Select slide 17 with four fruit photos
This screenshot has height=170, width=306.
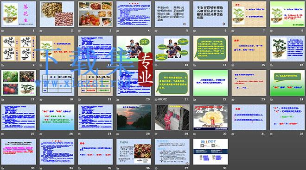pyautogui.click(x=19, y=83)
